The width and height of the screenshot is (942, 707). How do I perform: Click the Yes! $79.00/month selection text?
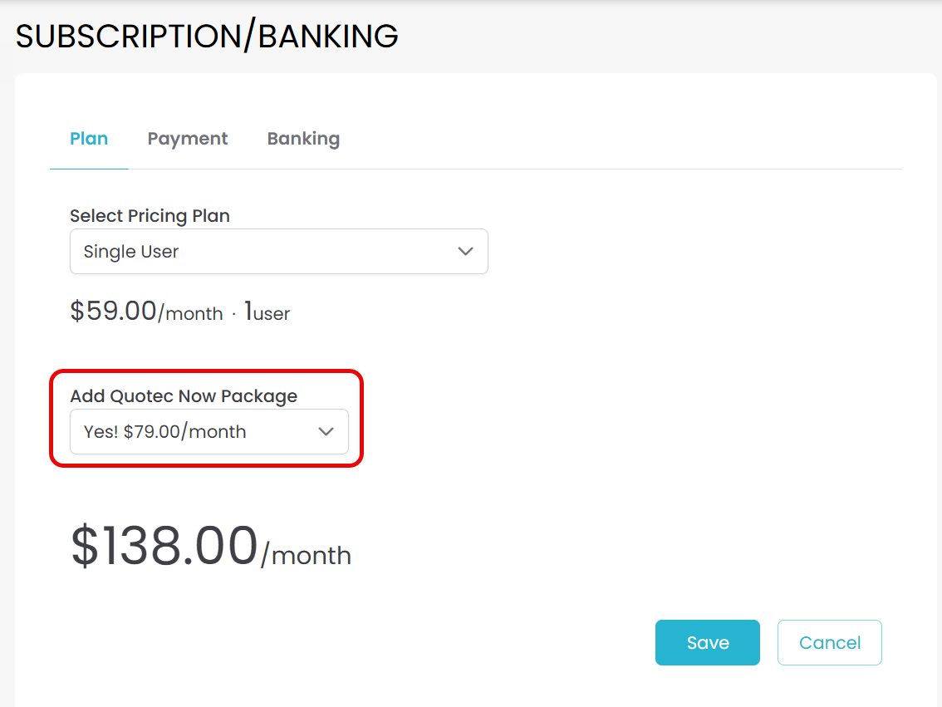[165, 432]
